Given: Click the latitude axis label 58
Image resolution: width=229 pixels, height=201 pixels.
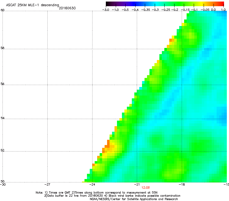Looking at the screenshot, I should click(x=2, y=48).
